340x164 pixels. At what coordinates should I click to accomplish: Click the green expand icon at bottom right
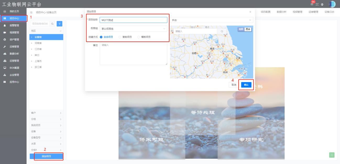click(332, 155)
